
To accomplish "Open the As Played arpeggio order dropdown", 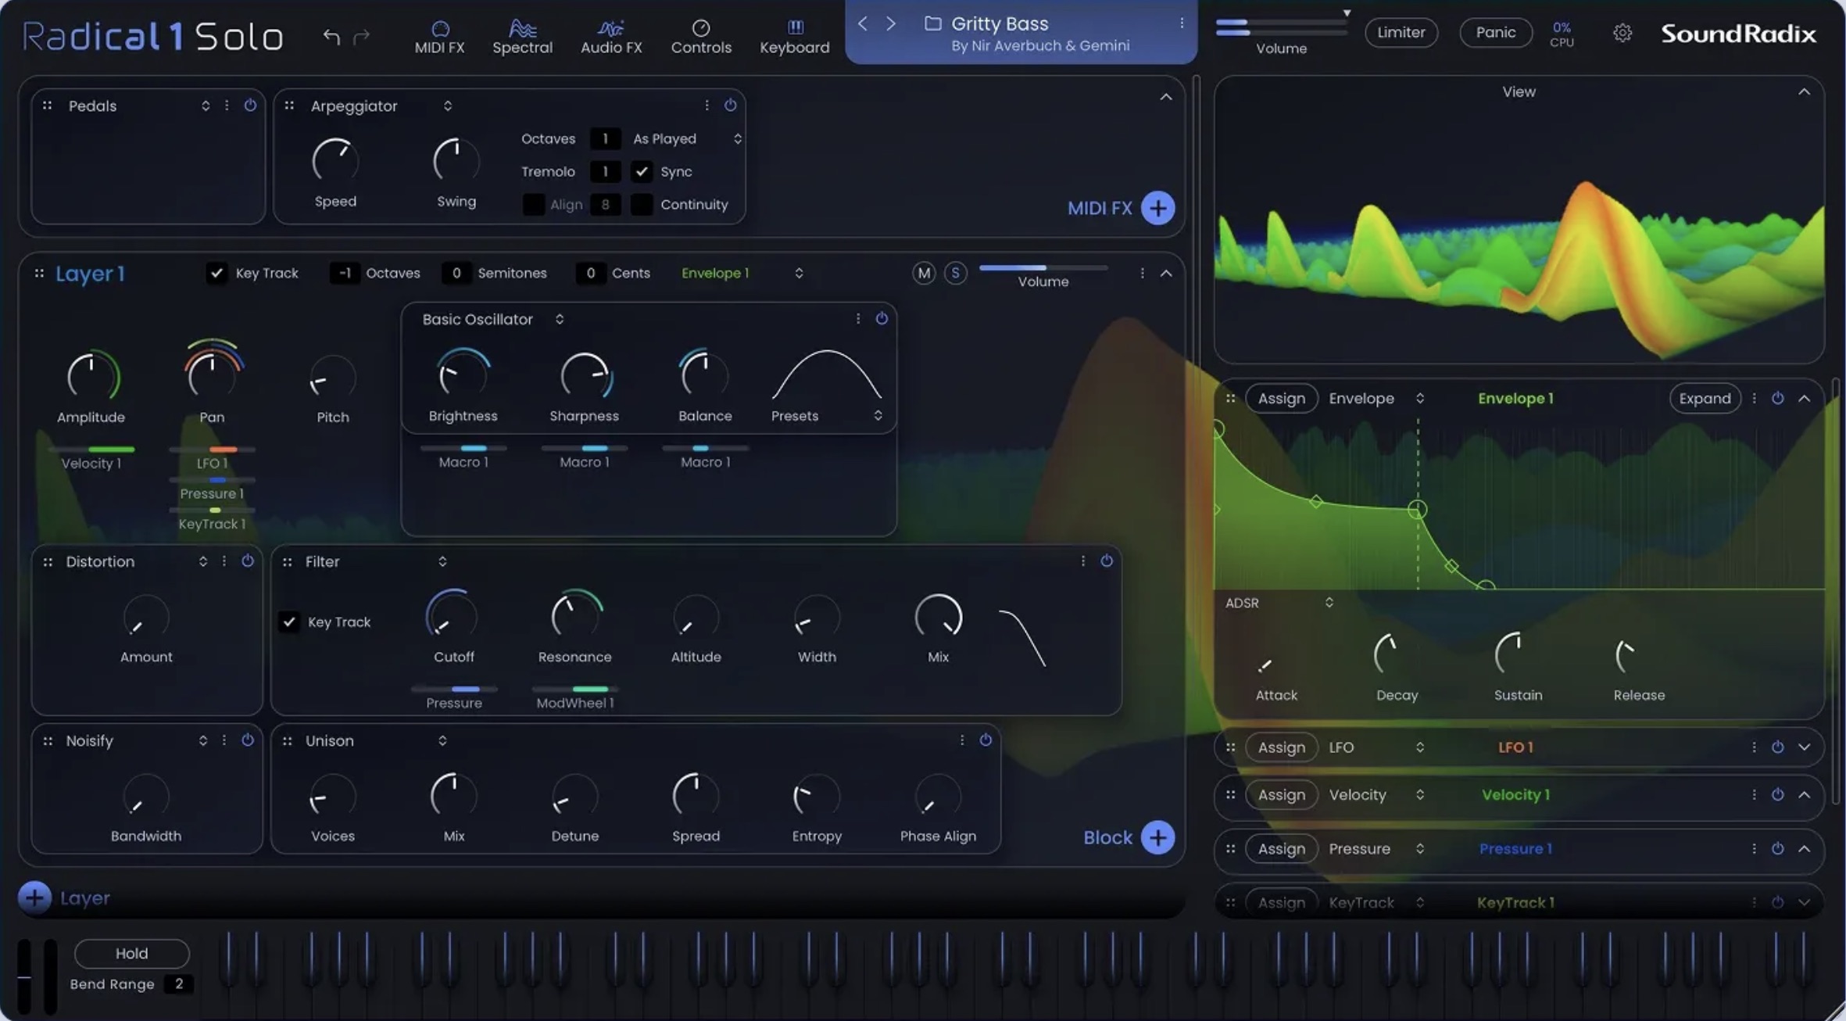I will coord(686,138).
